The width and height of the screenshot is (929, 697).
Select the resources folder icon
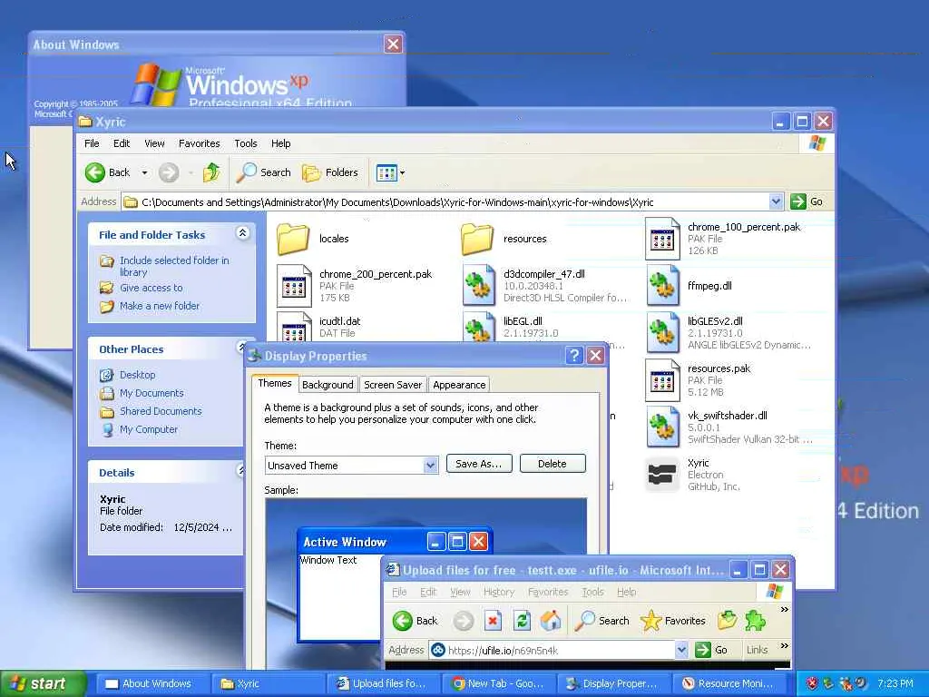477,239
